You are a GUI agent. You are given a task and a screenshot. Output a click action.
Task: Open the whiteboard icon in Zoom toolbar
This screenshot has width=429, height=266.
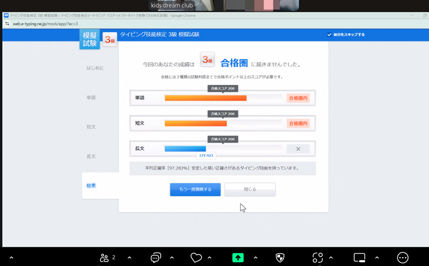tap(360, 257)
